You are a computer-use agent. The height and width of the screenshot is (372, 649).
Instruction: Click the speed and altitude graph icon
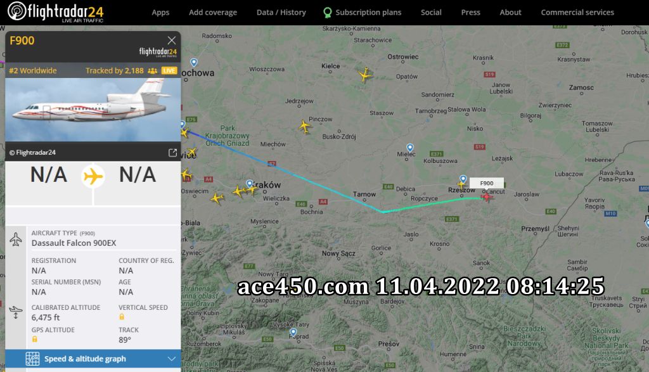(32, 359)
